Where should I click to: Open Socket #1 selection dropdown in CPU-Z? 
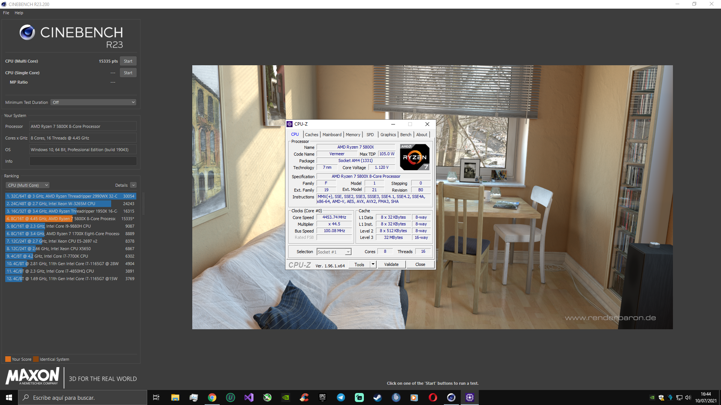tap(334, 252)
